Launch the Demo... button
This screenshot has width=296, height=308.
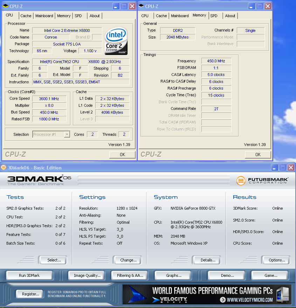[x=226, y=275]
